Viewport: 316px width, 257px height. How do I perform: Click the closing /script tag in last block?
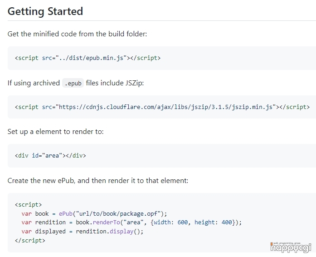[30, 241]
